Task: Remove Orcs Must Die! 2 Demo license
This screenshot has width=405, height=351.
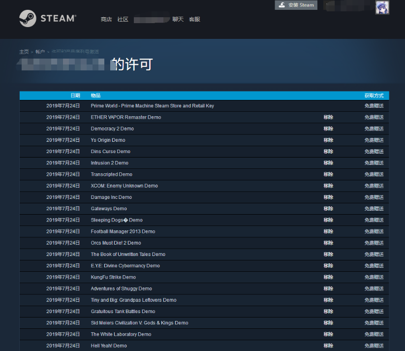Action: pos(328,243)
